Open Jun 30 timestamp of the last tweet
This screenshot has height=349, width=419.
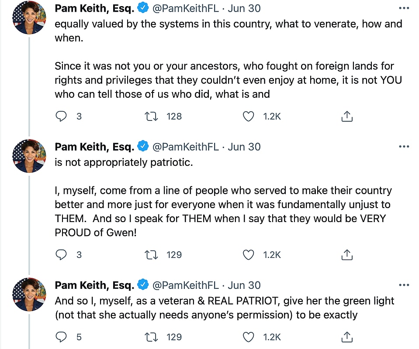click(x=244, y=285)
